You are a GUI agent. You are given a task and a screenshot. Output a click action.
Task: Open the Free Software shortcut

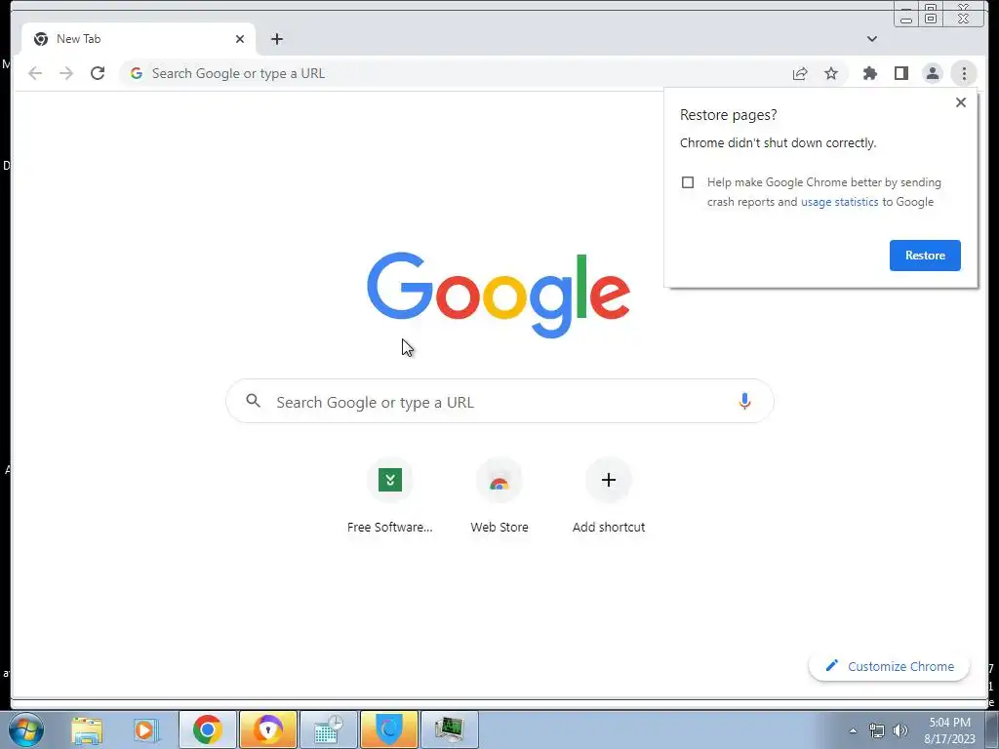(x=390, y=496)
